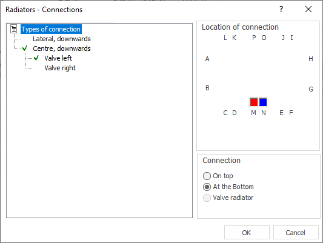Select the At the Bottom radio button
323x243 pixels.
207,187
